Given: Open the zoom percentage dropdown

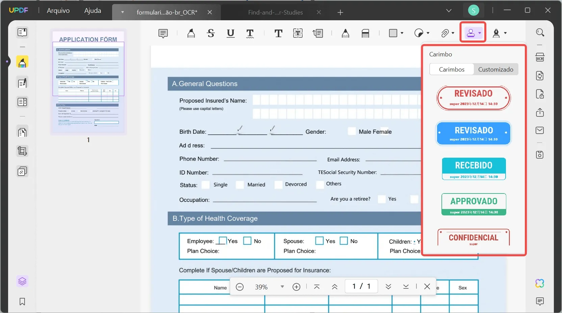Looking at the screenshot, I should pyautogui.click(x=282, y=287).
